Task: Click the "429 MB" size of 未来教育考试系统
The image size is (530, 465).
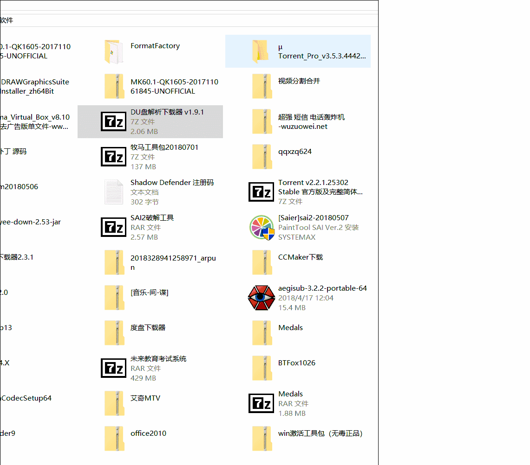Action: click(144, 378)
